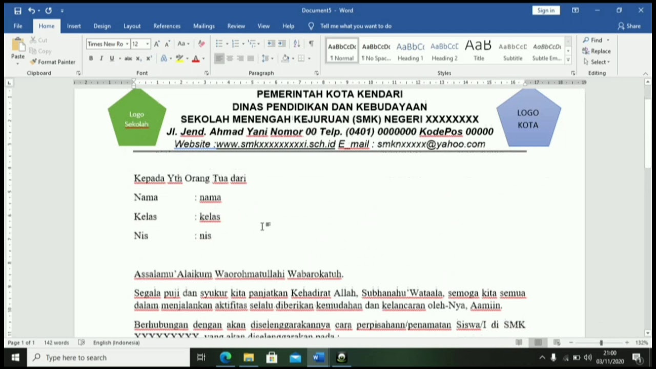
Task: Apply superscript formatting
Action: tap(149, 58)
